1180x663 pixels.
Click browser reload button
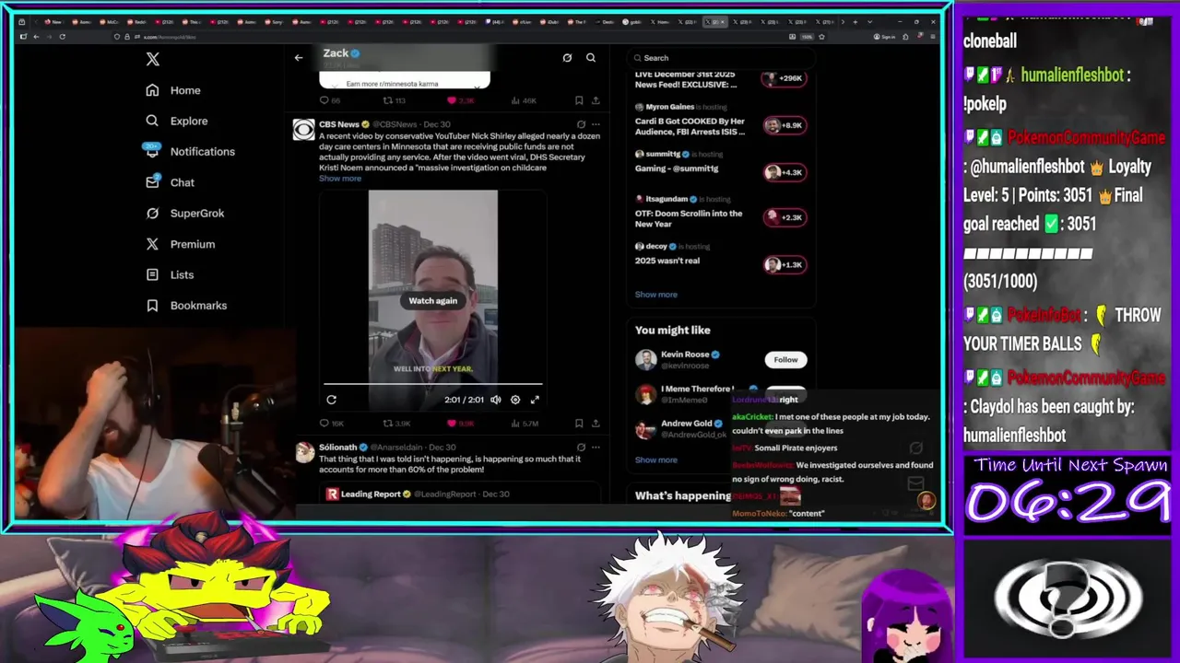(x=62, y=37)
